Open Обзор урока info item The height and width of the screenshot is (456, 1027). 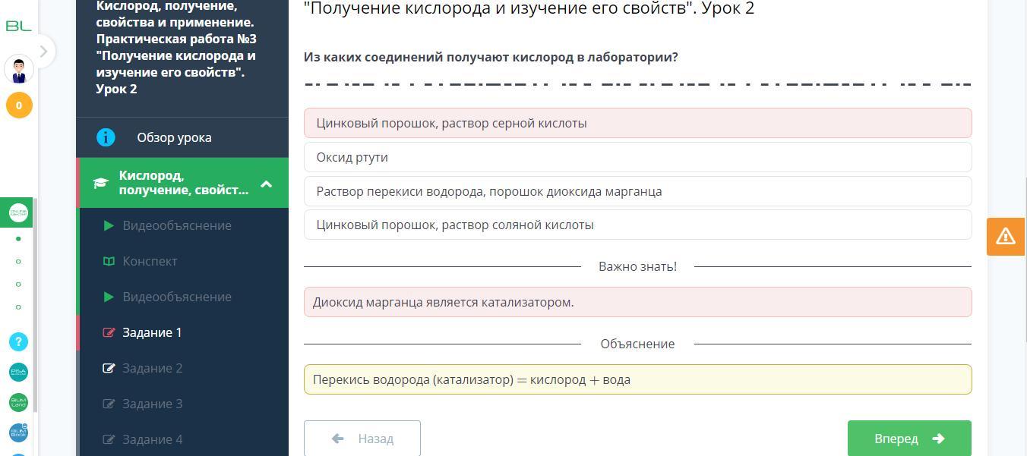tap(174, 137)
